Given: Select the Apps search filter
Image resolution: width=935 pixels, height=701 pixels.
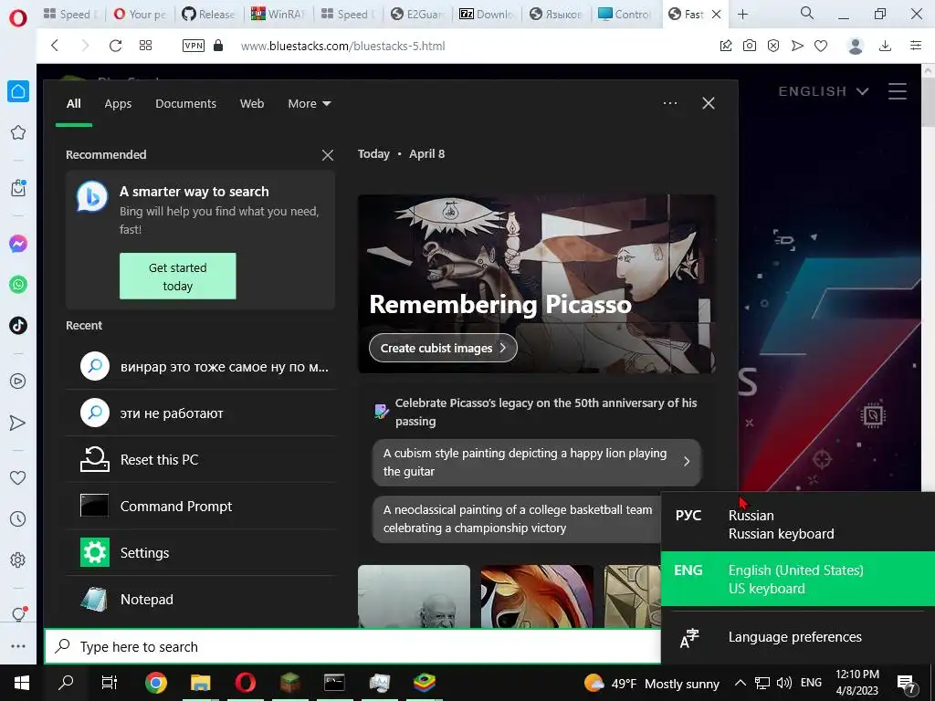Looking at the screenshot, I should point(118,104).
